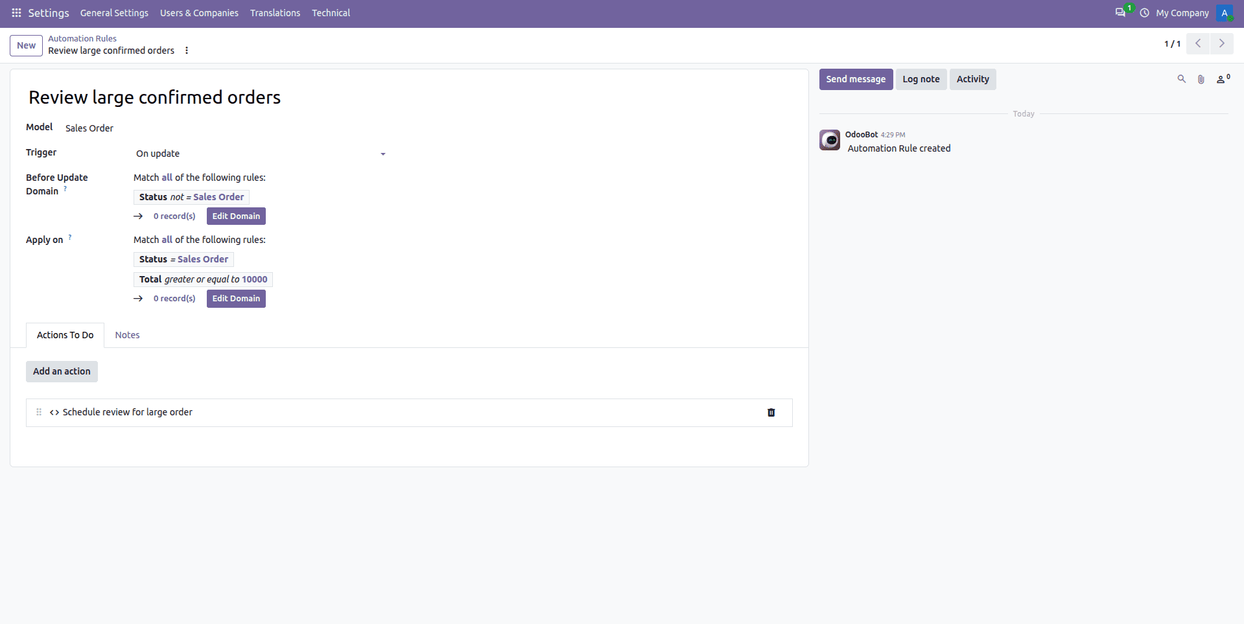The height and width of the screenshot is (624, 1244).
Task: Click Automation Rule created message
Action: [x=899, y=148]
